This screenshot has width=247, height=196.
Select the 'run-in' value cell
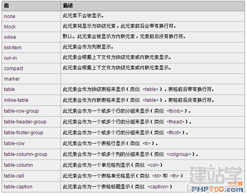point(31,58)
